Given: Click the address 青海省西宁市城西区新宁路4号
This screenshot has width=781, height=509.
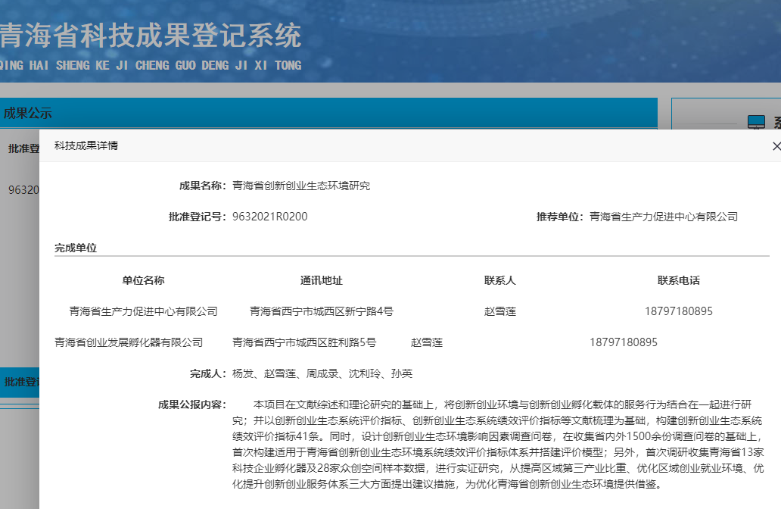Looking at the screenshot, I should 321,311.
